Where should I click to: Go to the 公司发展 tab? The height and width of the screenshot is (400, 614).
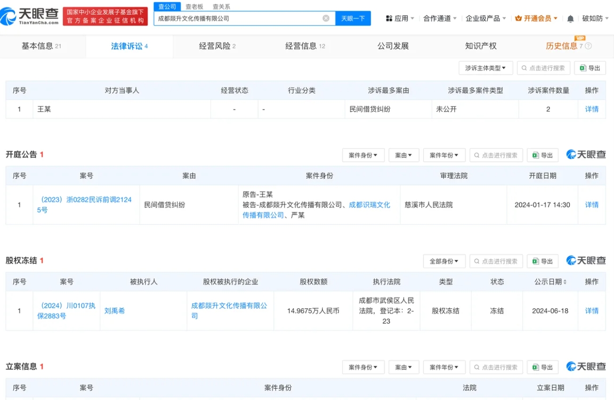(x=393, y=46)
